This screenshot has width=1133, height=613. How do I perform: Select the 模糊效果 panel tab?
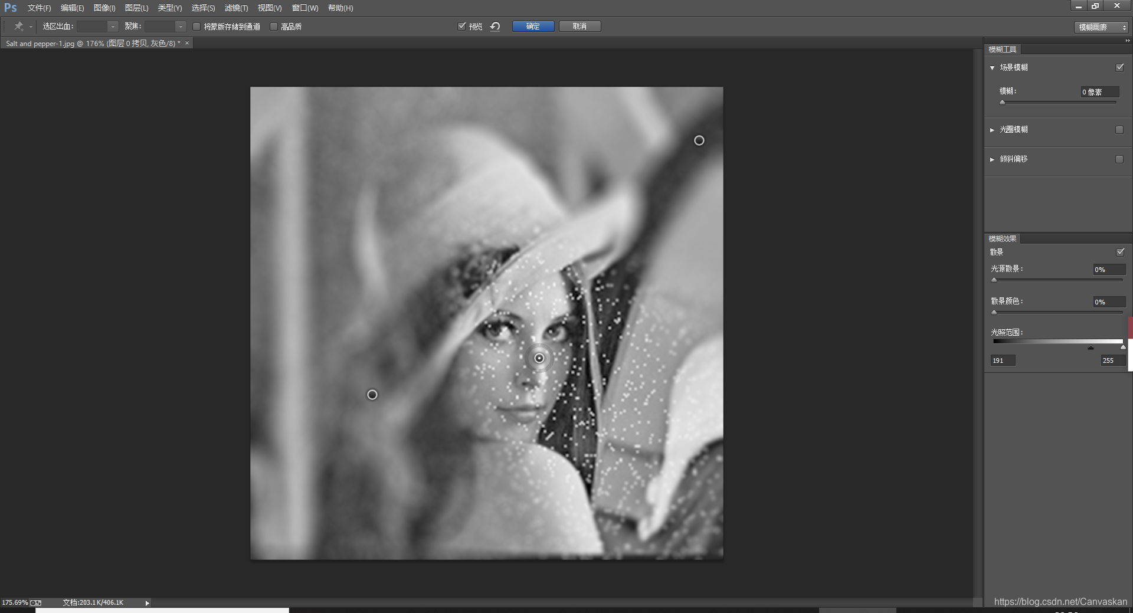coord(1002,239)
